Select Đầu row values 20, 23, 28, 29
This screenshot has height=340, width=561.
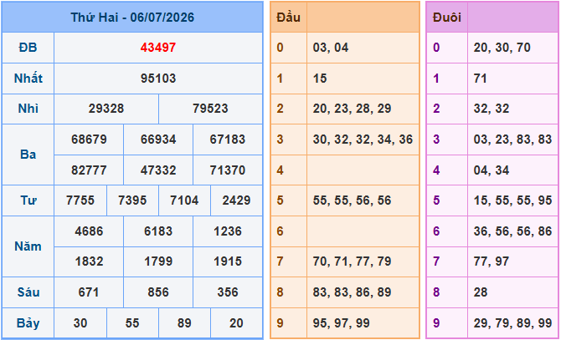click(352, 109)
